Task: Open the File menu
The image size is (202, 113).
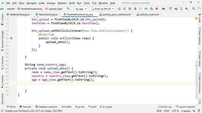Action: pos(8,3)
